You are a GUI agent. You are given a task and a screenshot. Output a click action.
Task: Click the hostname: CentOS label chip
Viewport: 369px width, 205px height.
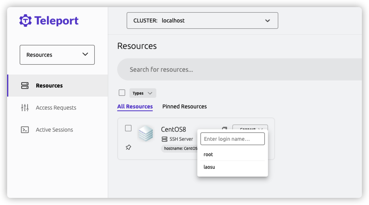[x=180, y=149]
